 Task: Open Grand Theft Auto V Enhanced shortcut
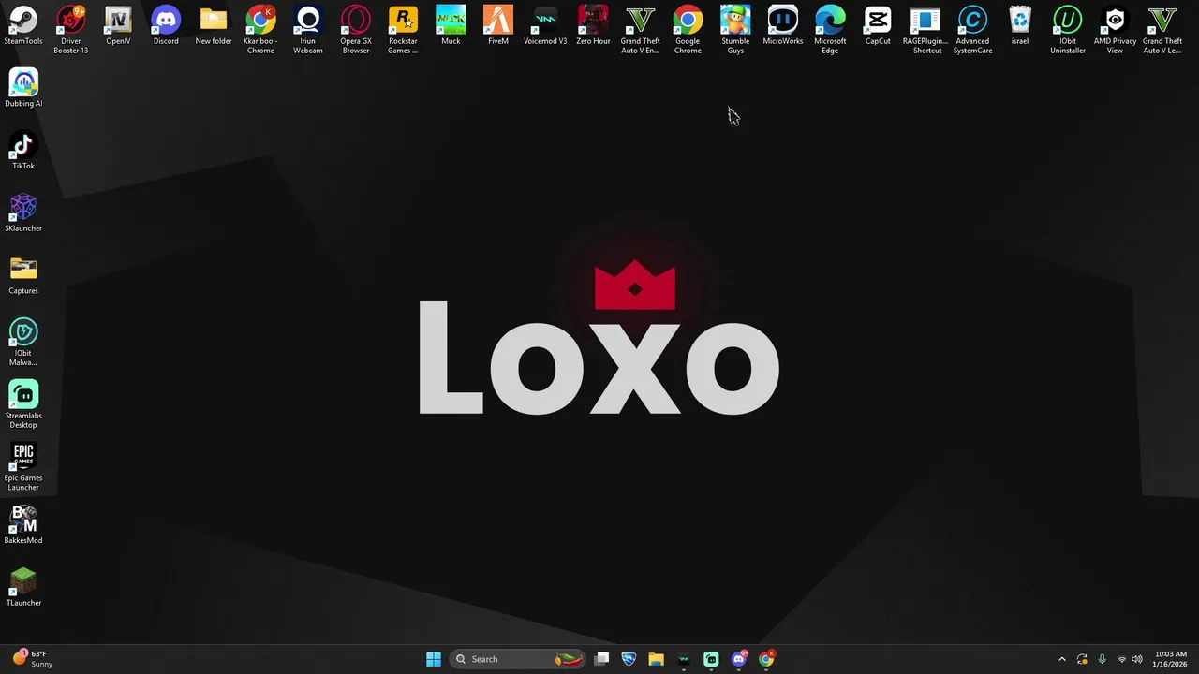point(641,30)
